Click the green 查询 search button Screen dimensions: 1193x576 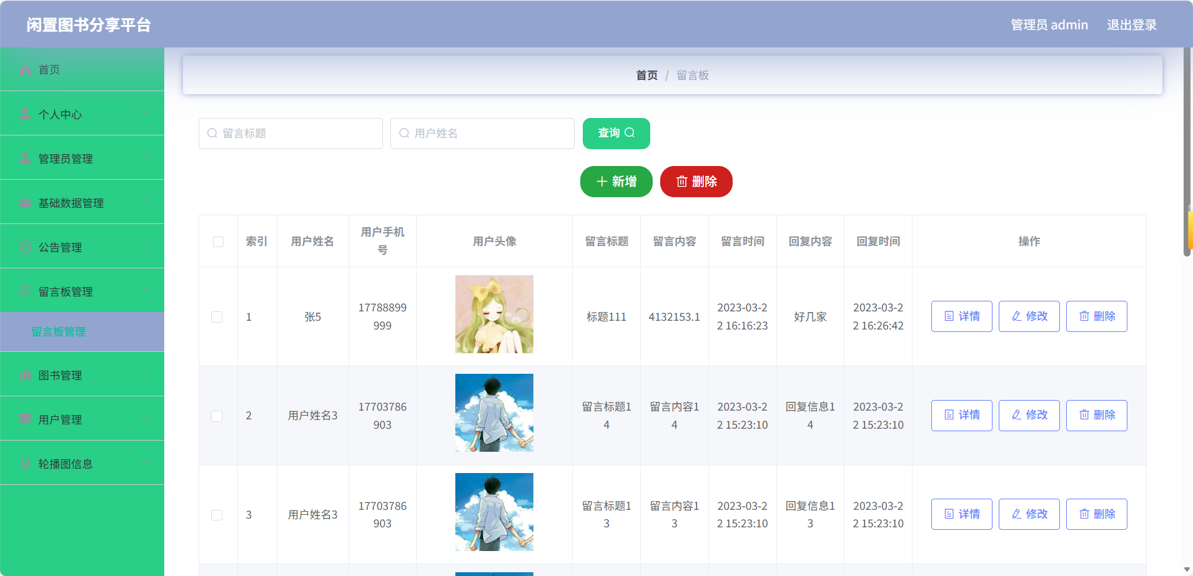[616, 134]
